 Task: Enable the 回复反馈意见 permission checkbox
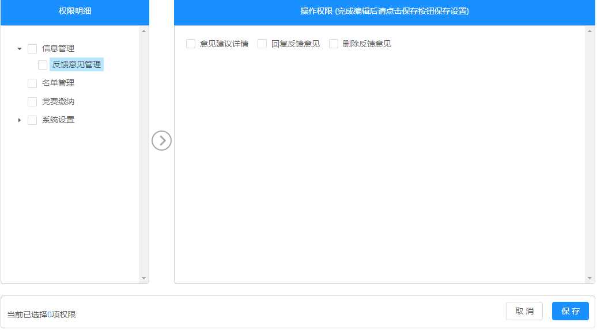tap(262, 44)
